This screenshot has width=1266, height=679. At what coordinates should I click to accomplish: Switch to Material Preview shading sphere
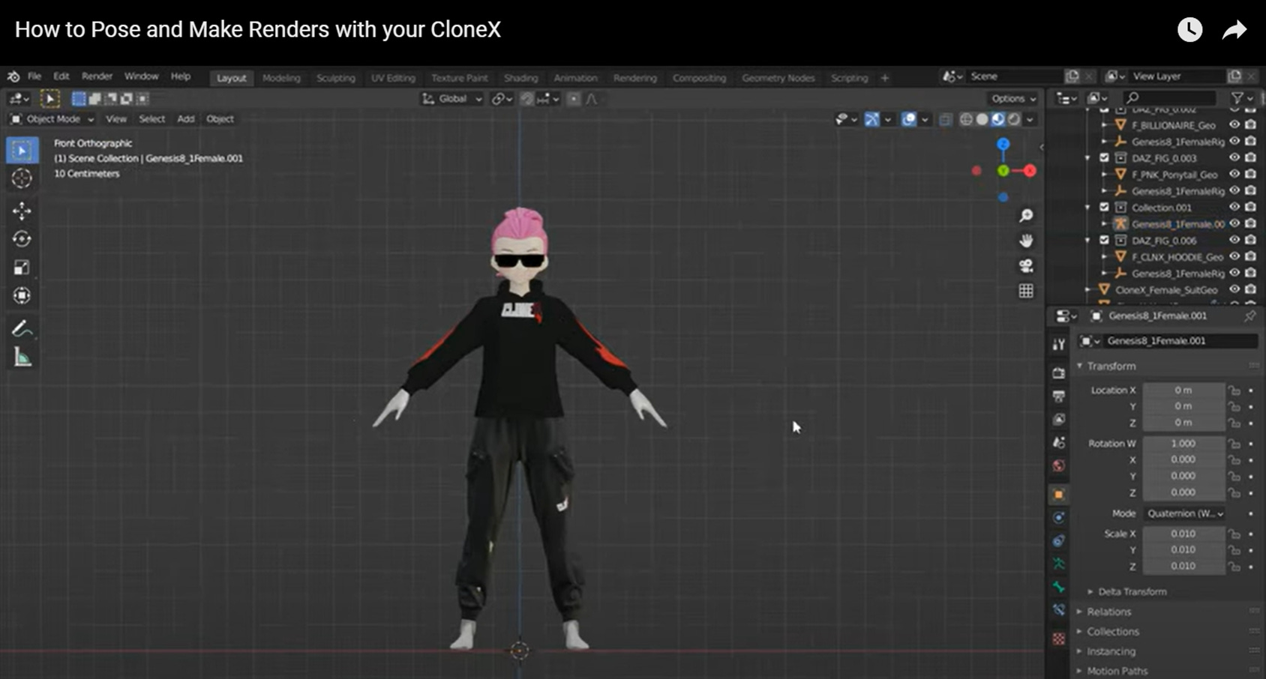click(x=998, y=119)
